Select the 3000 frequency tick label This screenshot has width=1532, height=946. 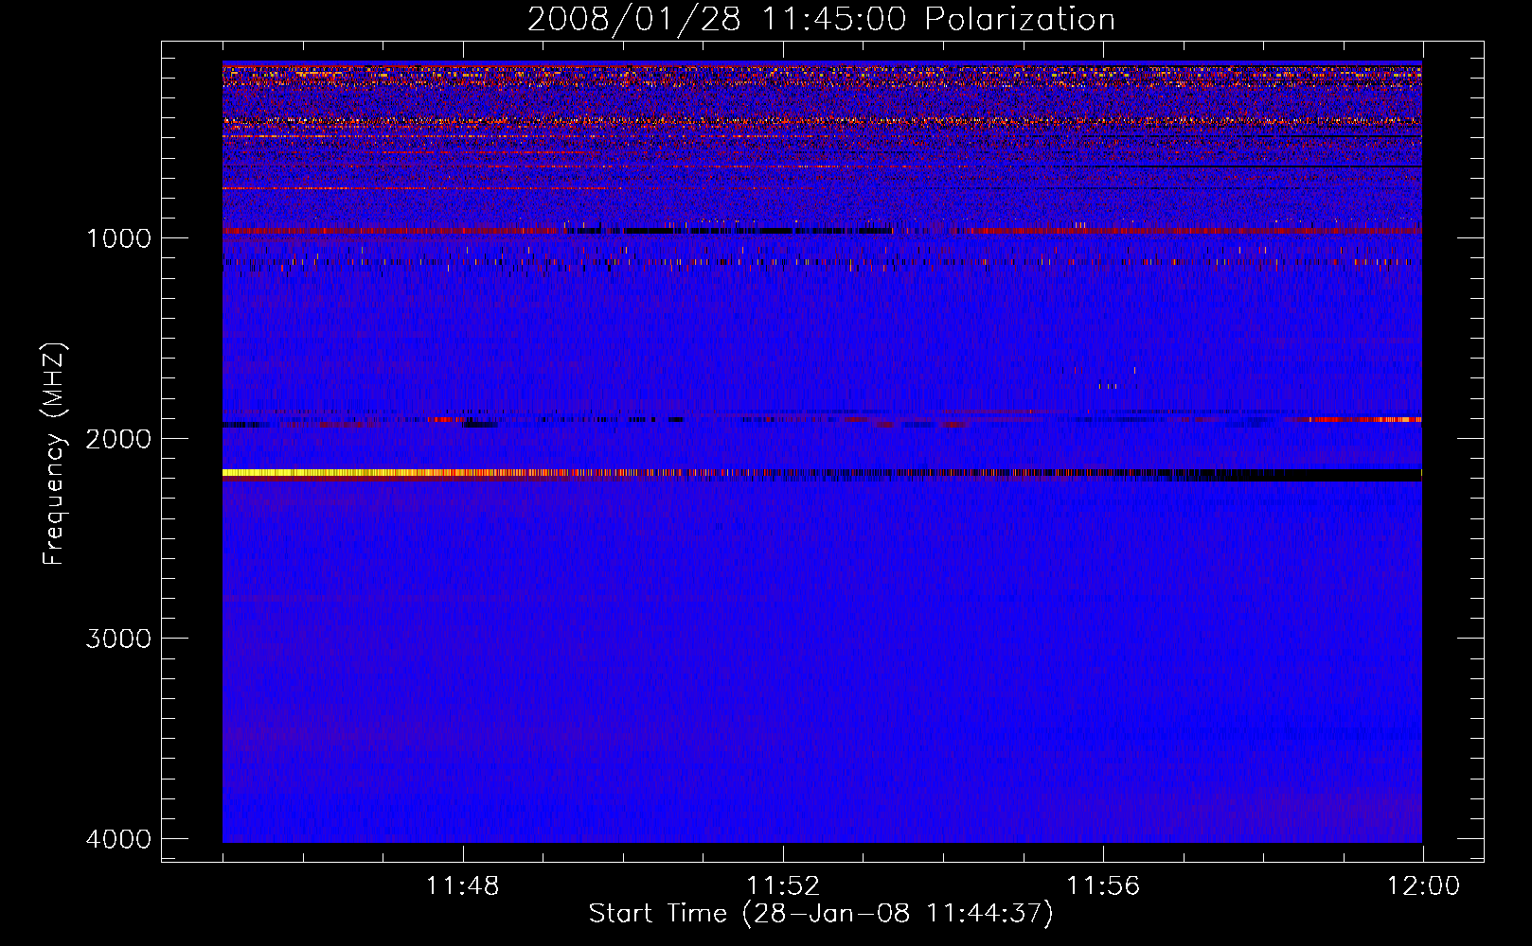point(118,639)
